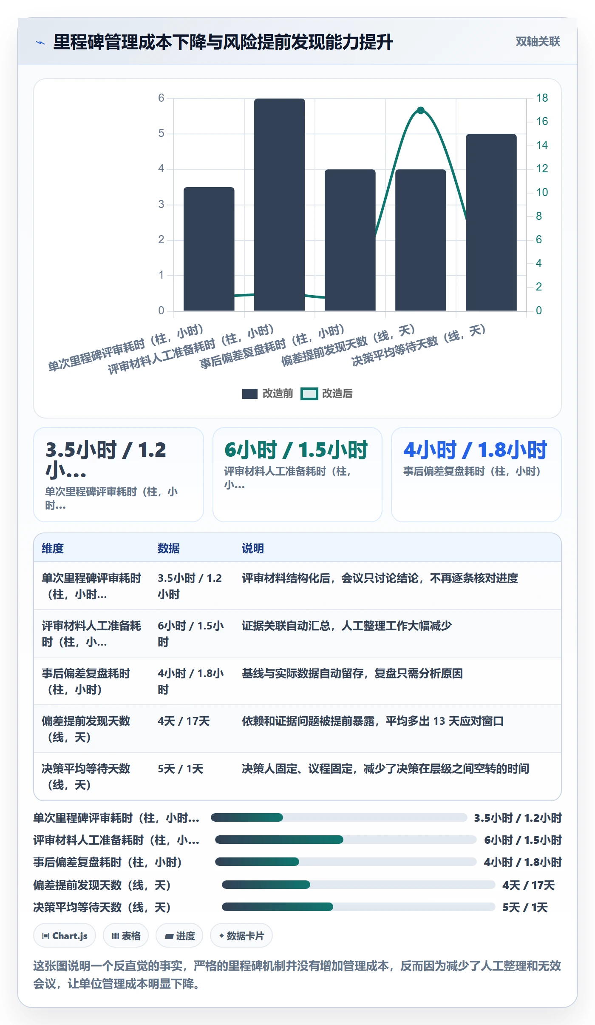Click the tallest bar in the chart
Image resolution: width=595 pixels, height=1025 pixels.
pos(280,205)
